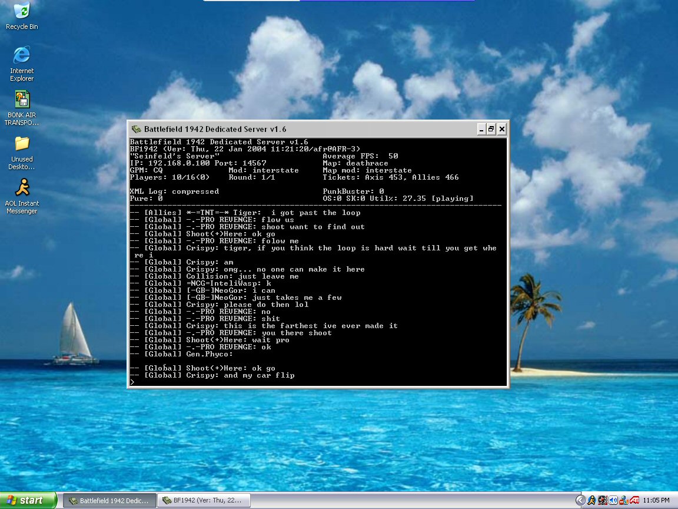Click the GPM: CQ text

tap(146, 170)
